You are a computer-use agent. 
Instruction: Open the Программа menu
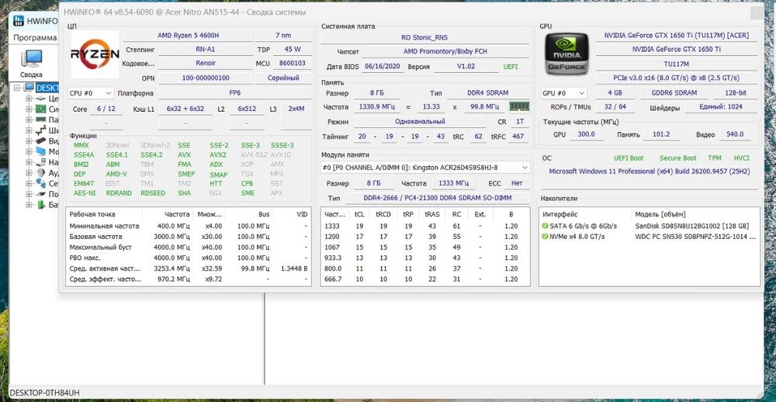click(x=35, y=37)
